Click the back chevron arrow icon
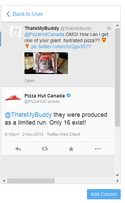Screen dimensions: 125x203 pos(8,14)
